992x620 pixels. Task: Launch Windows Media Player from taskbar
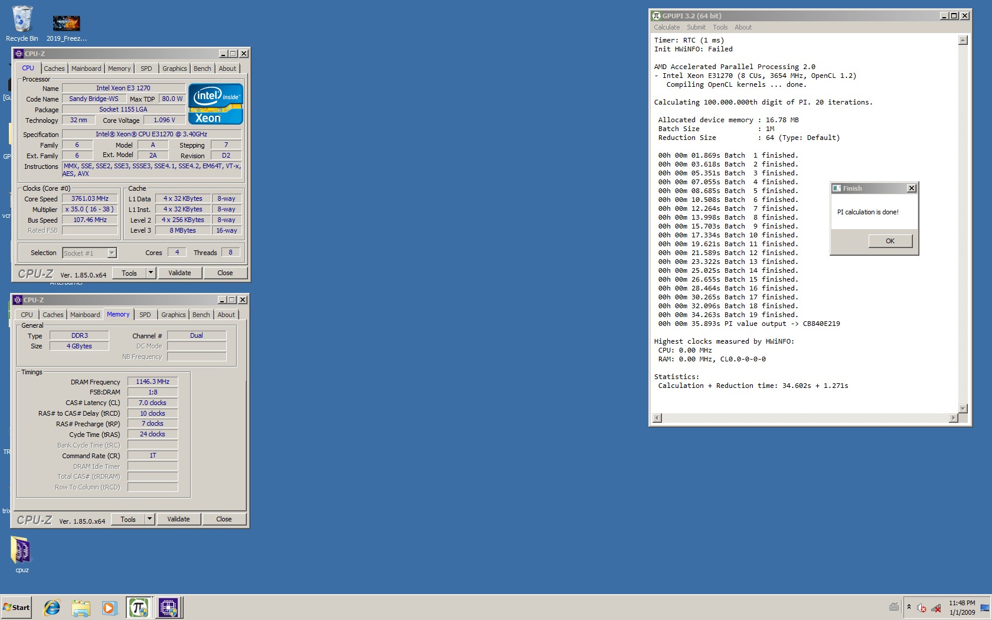coord(109,607)
